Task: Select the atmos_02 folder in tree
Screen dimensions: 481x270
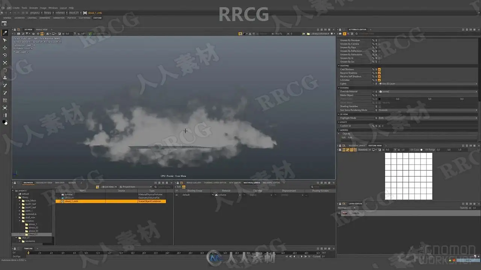Action: pyautogui.click(x=33, y=228)
